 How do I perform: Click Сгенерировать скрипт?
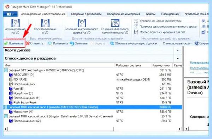[177, 43]
